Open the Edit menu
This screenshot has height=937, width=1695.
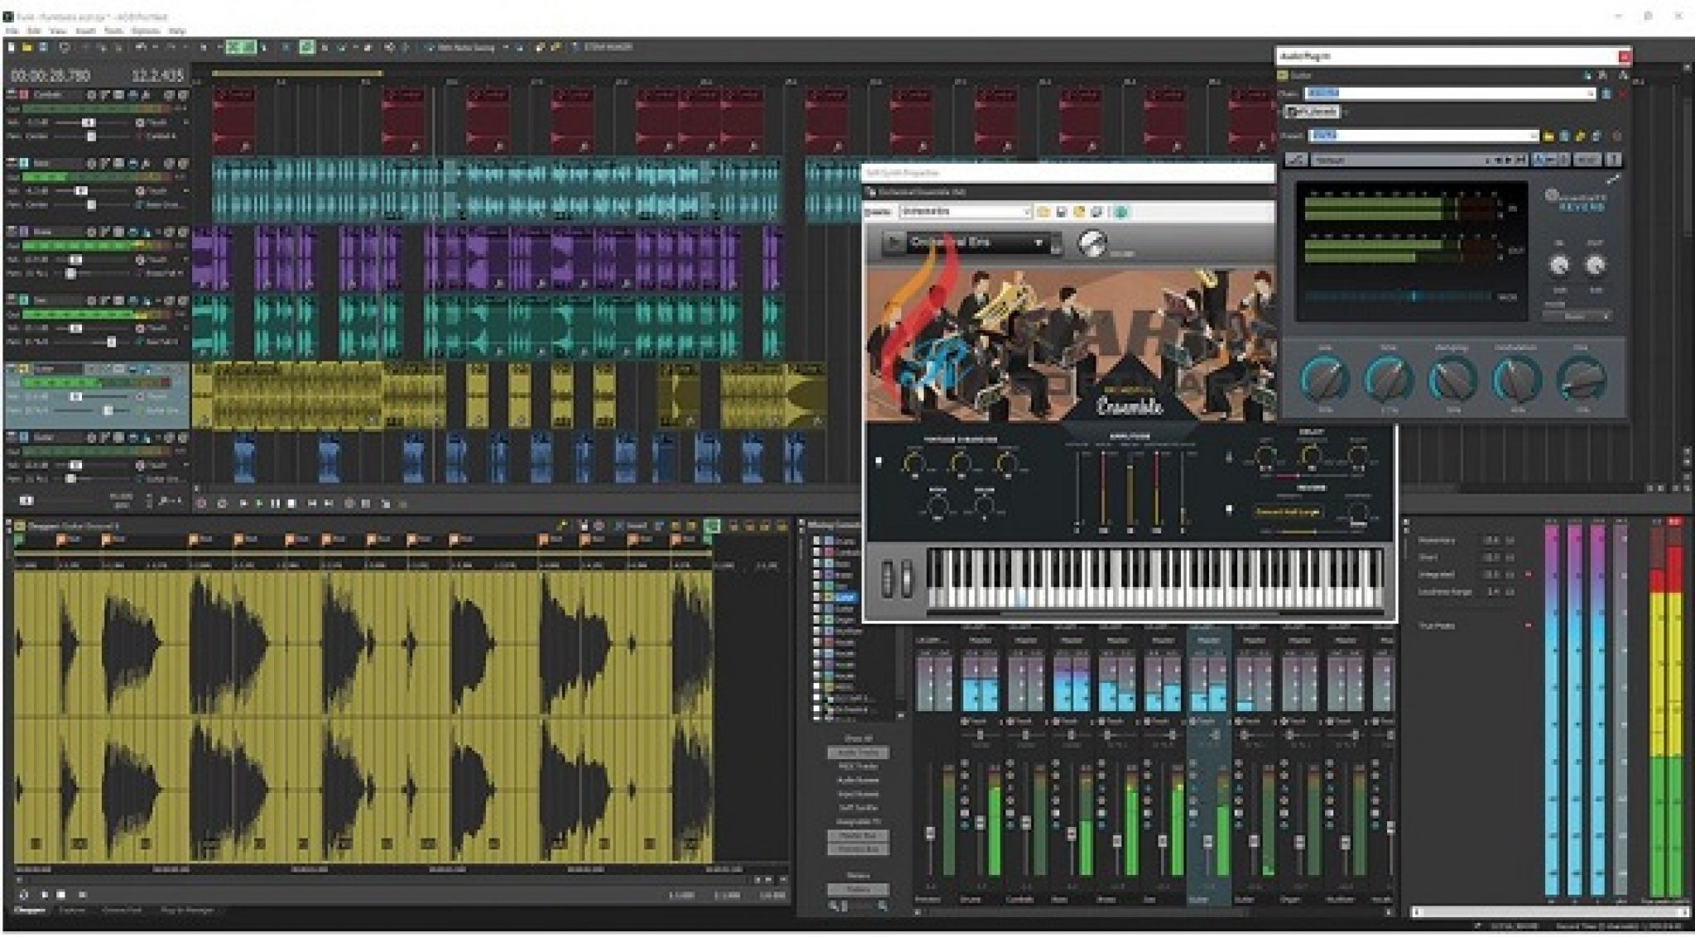pyautogui.click(x=35, y=31)
